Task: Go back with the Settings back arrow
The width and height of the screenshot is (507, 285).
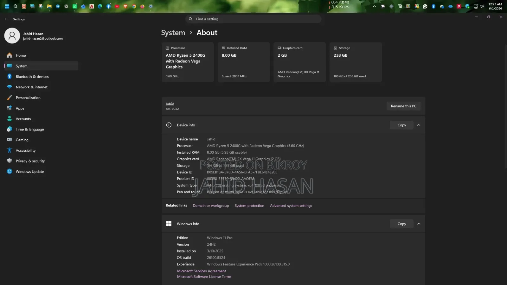Action: click(6, 19)
